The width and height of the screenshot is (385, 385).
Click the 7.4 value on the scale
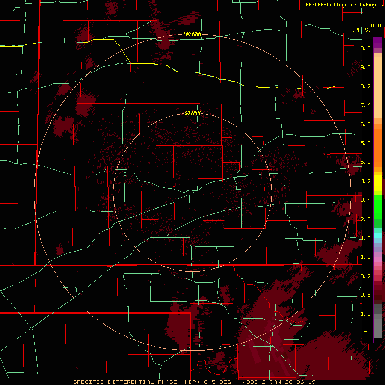pyautogui.click(x=366, y=105)
